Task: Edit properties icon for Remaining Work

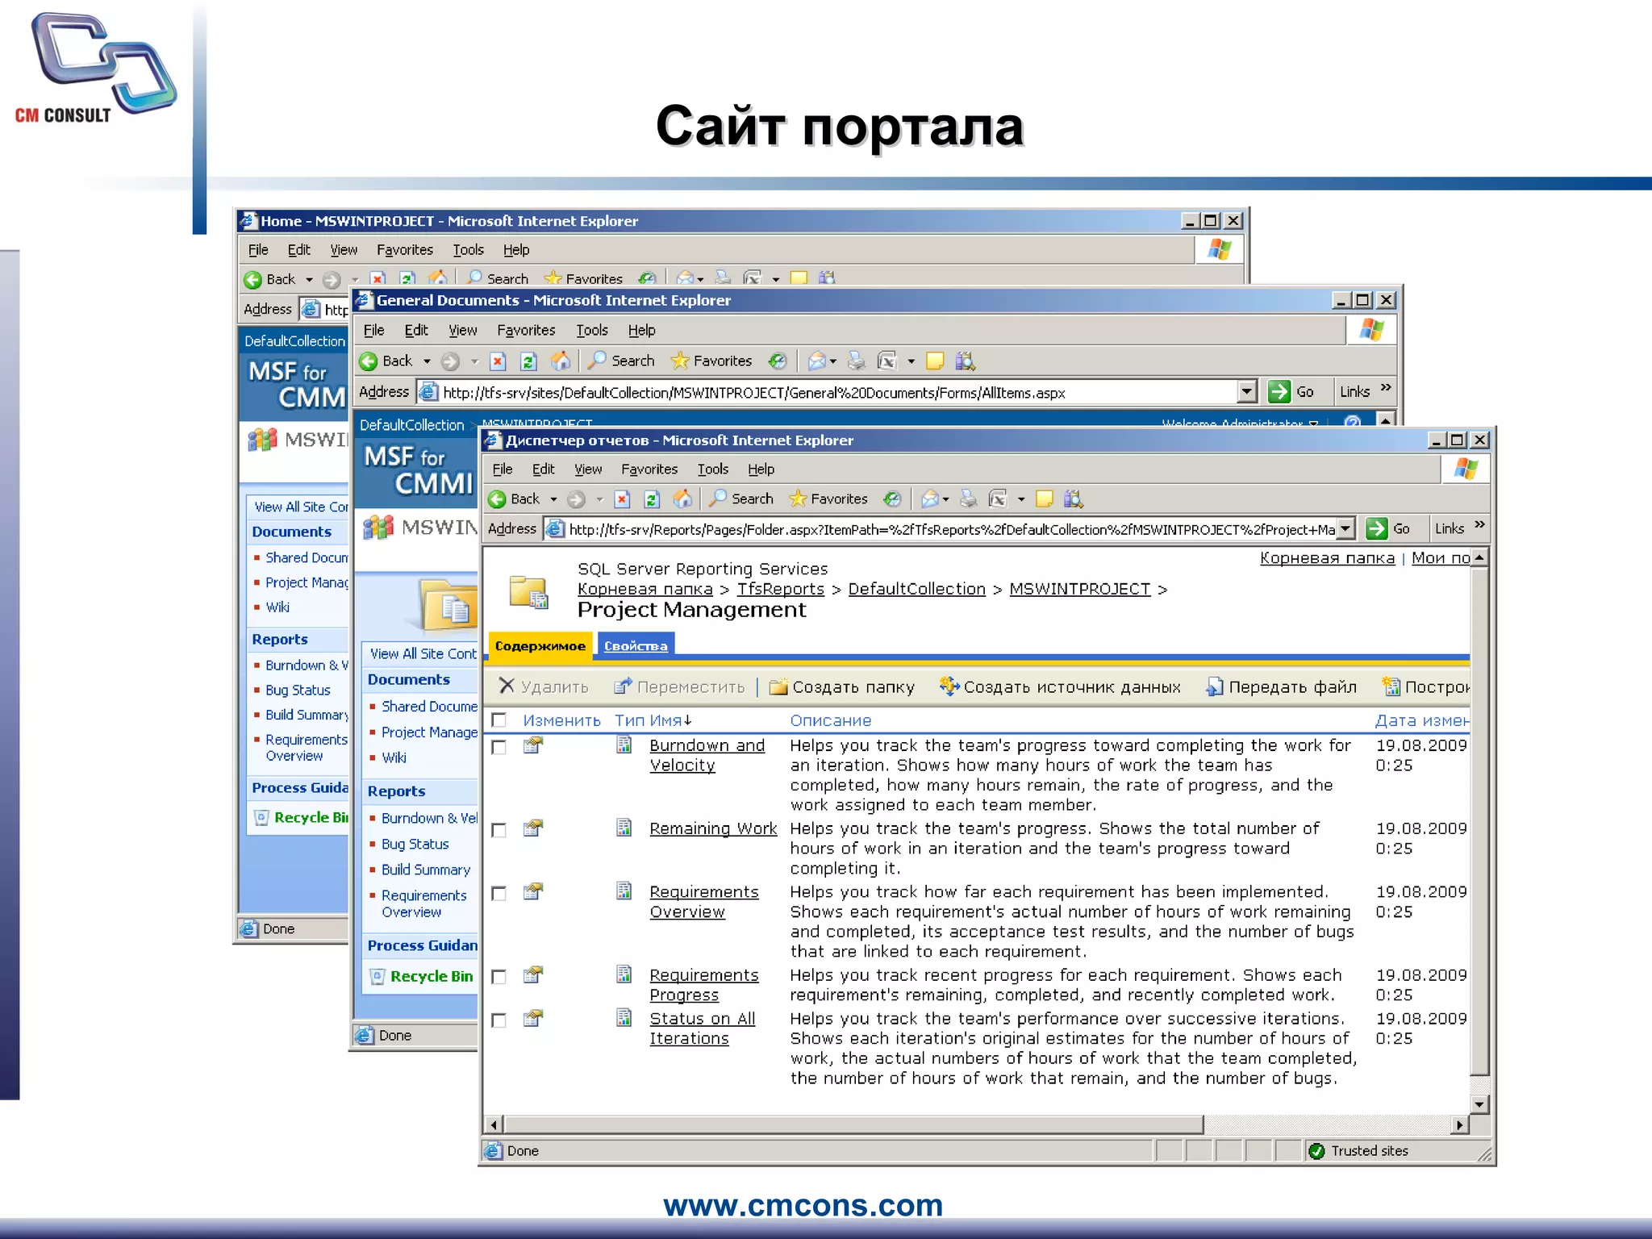Action: point(532,828)
